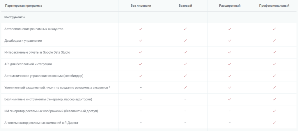Click ИИ генератор checkmark under Профессиональный

274,111
